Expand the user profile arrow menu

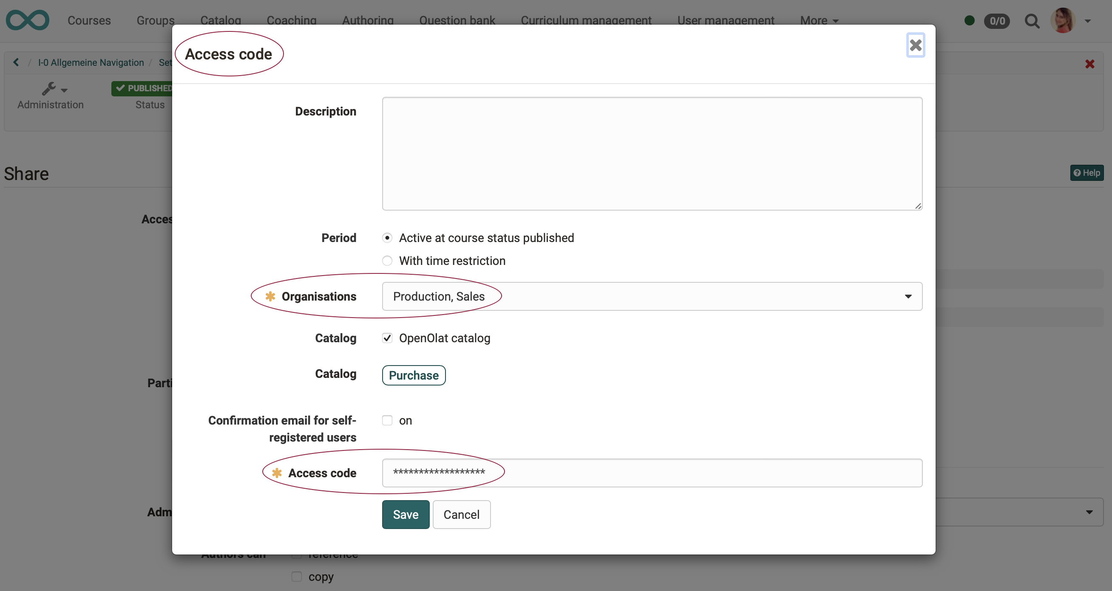pos(1088,21)
